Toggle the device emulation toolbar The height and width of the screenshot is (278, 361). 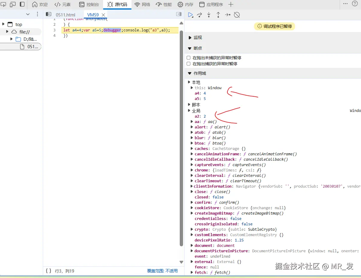[x=12, y=4]
